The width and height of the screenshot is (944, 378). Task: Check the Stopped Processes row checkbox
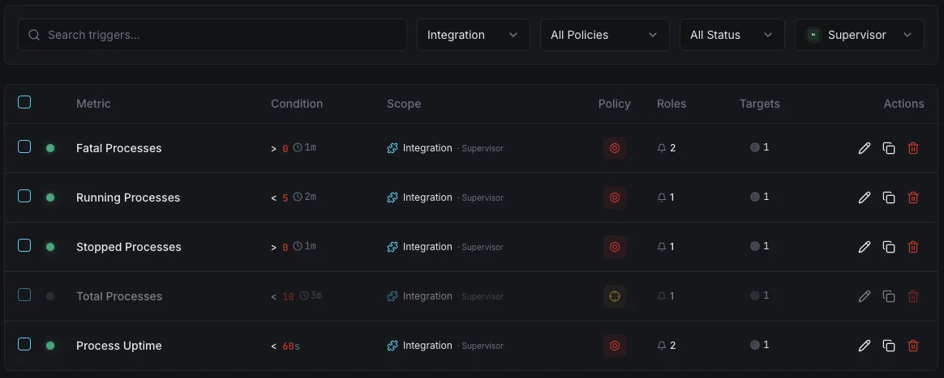tap(24, 245)
